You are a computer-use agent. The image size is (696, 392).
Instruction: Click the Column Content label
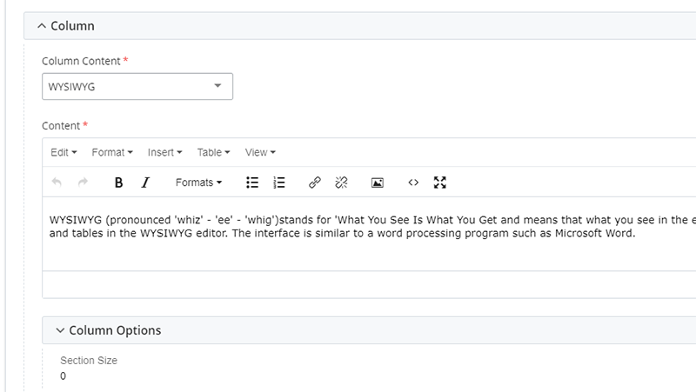click(81, 61)
